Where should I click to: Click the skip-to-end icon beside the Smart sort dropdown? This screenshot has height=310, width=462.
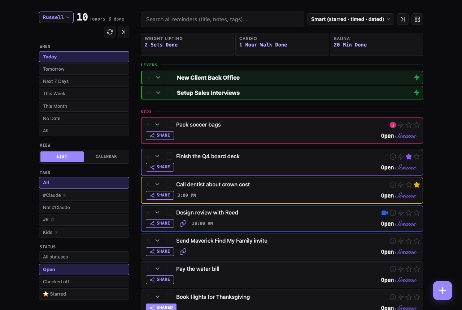tap(403, 19)
